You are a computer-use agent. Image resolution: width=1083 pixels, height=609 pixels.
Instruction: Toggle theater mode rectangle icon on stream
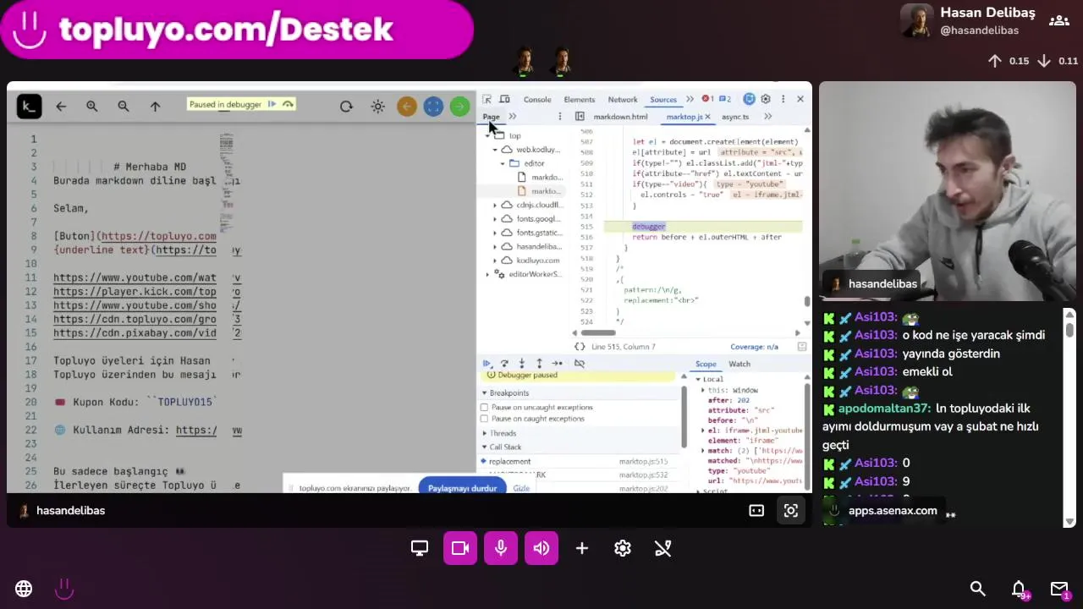tap(756, 511)
